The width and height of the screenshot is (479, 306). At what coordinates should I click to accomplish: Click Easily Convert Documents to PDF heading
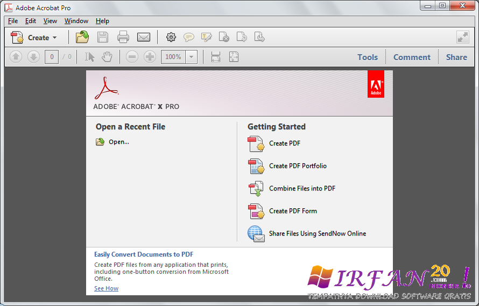coord(144,254)
